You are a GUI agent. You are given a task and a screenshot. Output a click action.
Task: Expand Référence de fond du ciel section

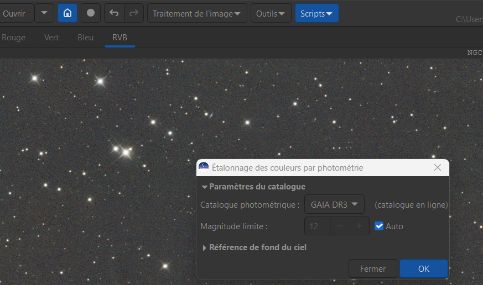[204, 248]
